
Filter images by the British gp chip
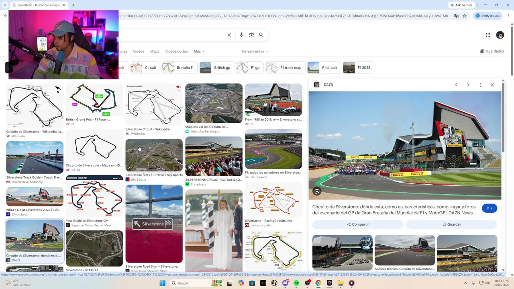[x=216, y=68]
